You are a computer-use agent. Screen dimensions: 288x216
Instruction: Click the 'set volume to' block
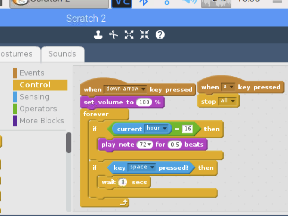[x=122, y=102]
